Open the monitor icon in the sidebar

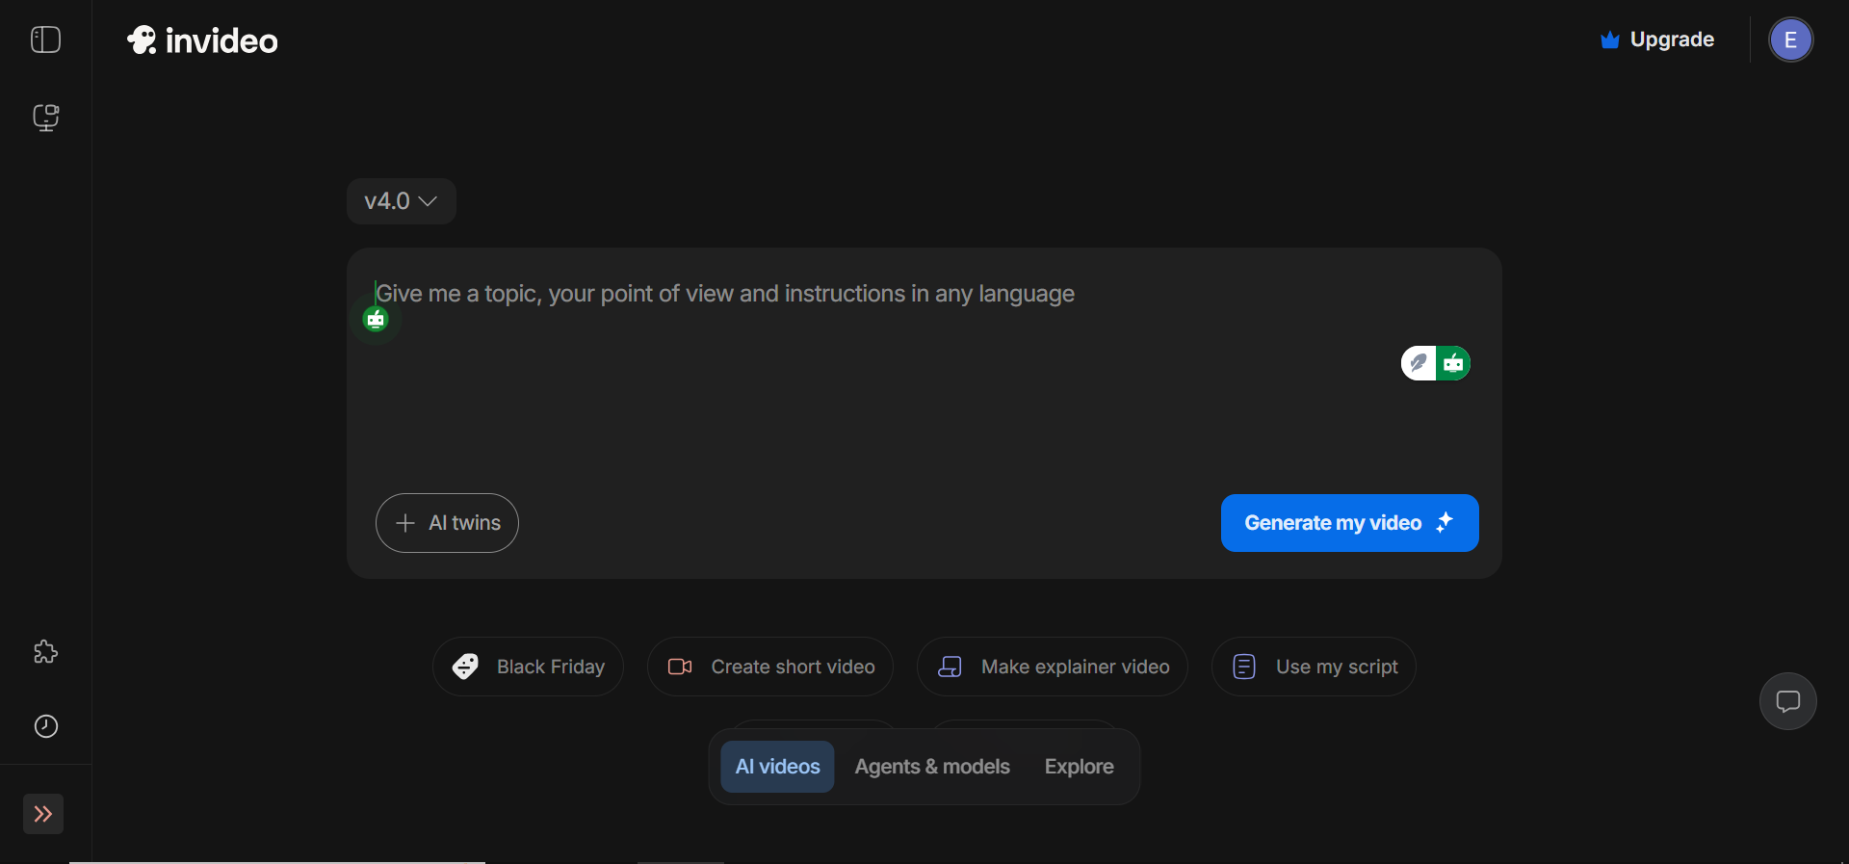45,118
